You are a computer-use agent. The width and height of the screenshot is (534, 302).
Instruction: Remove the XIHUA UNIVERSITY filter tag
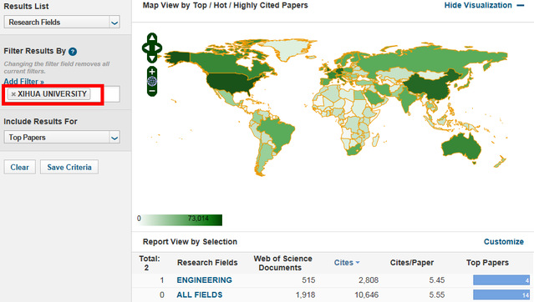click(x=13, y=94)
